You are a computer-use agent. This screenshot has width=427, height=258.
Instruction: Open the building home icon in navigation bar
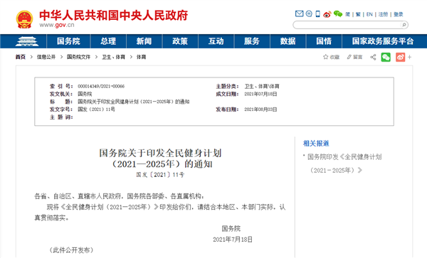click(x=27, y=41)
